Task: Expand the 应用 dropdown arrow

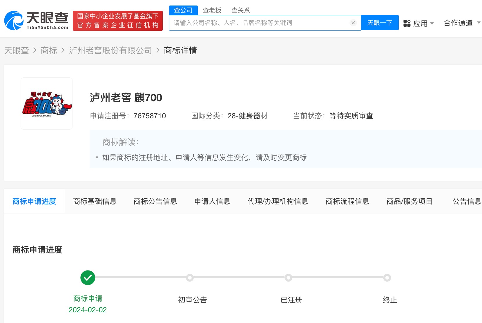Action: [432, 23]
